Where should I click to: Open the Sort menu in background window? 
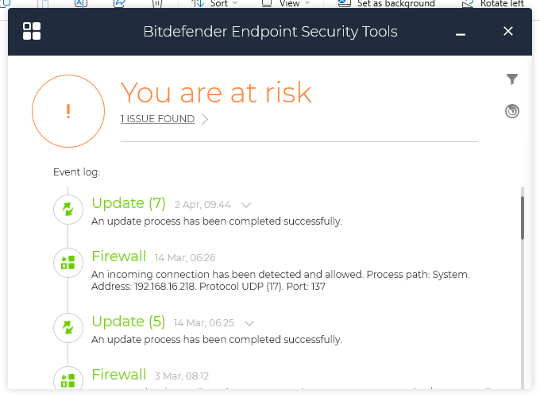tap(218, 3)
